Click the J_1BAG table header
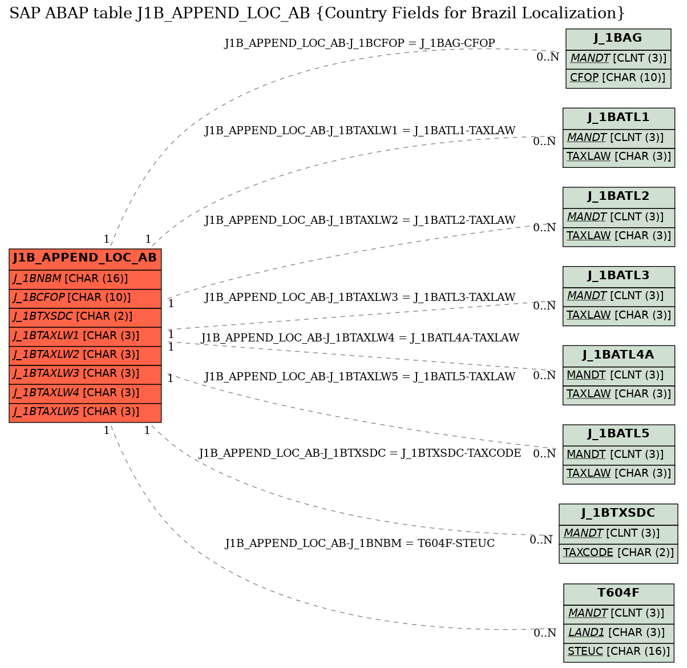This screenshot has width=687, height=668. tap(618, 39)
